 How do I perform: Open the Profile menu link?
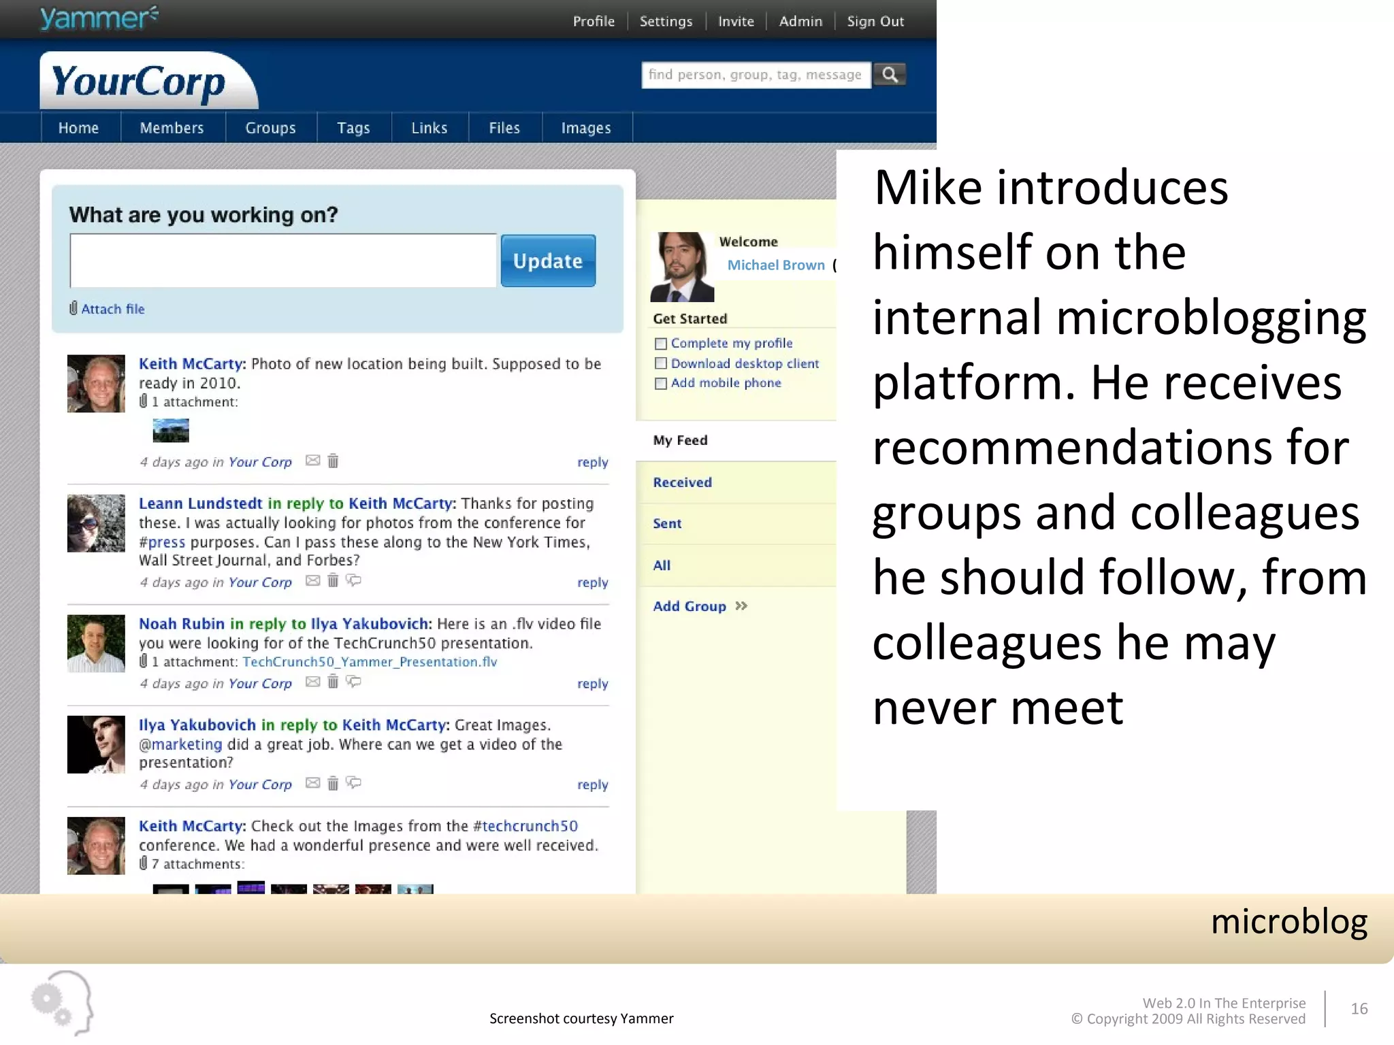(x=594, y=21)
